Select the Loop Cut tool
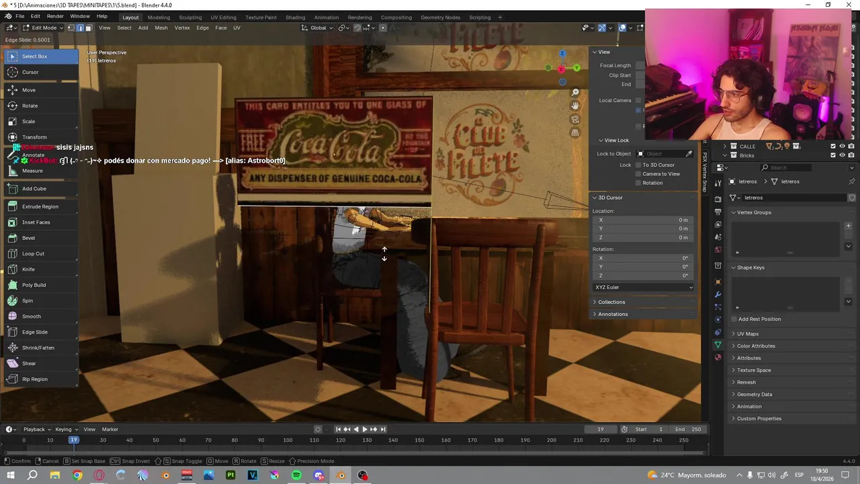This screenshot has width=860, height=484. [x=40, y=253]
